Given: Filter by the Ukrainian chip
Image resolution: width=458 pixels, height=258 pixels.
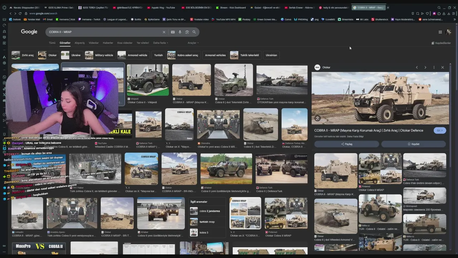Looking at the screenshot, I should (x=271, y=55).
